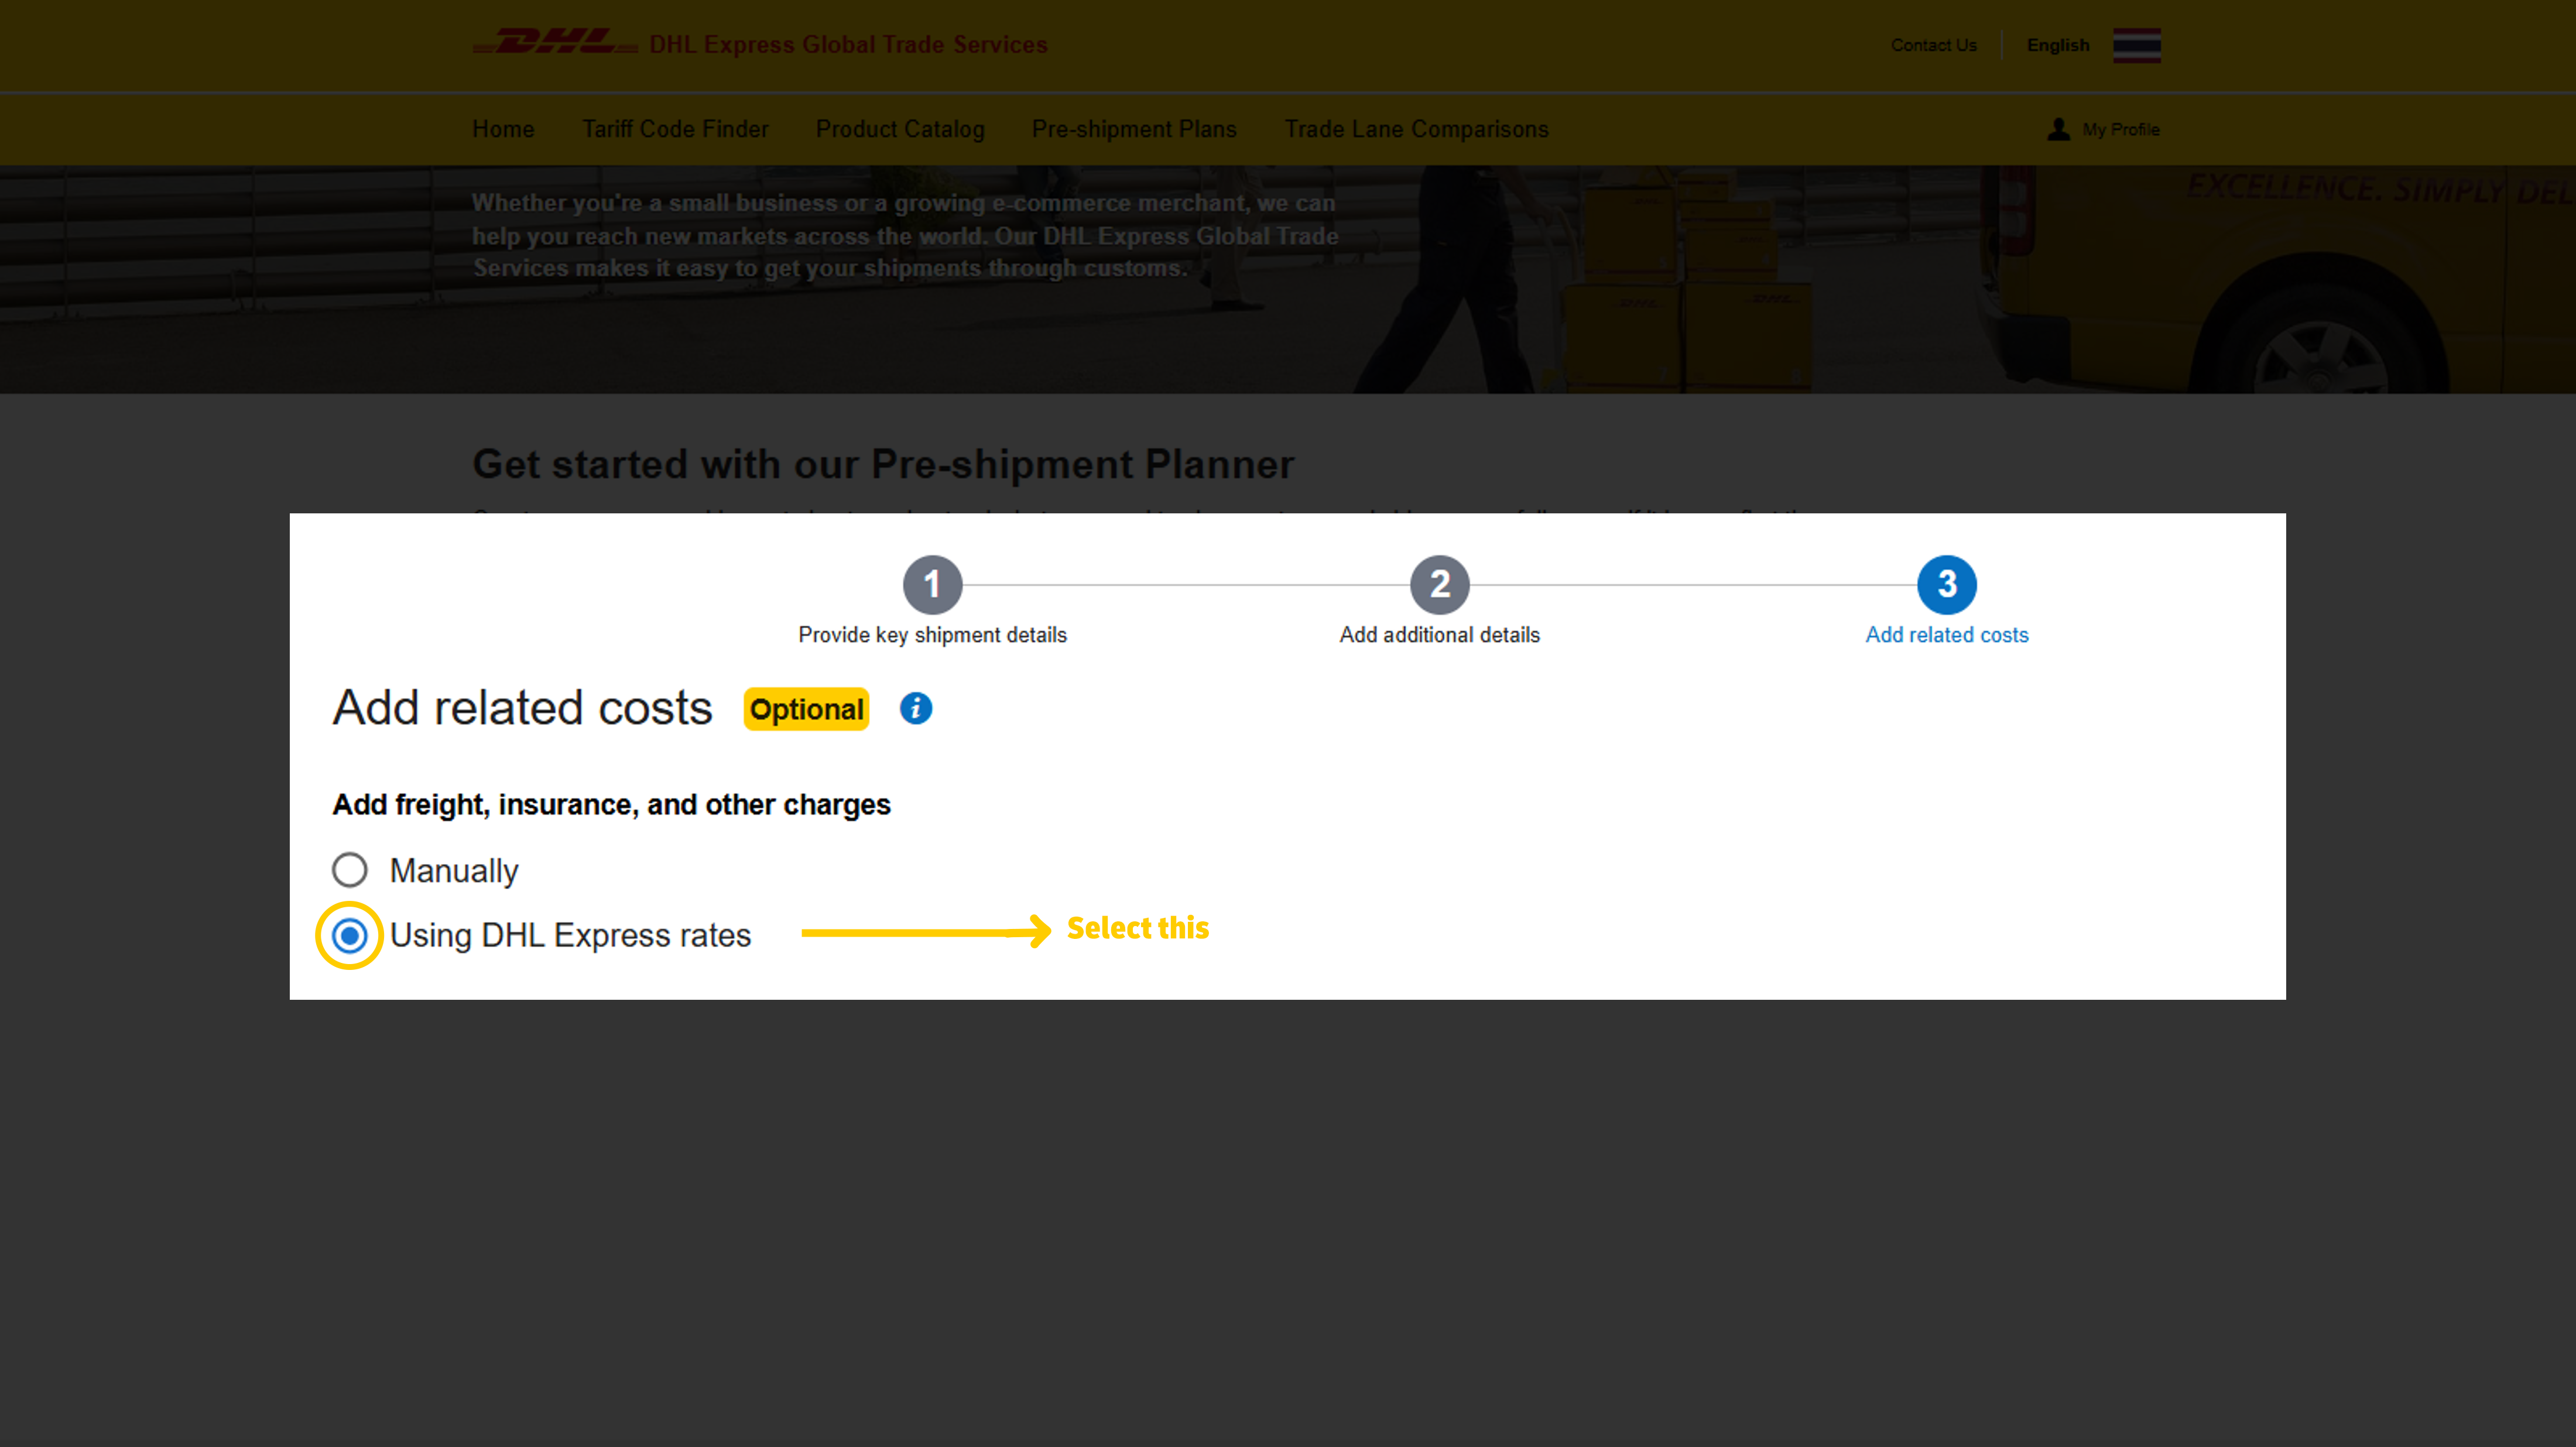The height and width of the screenshot is (1447, 2576).
Task: Open Trade Lane Comparisons
Action: [1416, 129]
